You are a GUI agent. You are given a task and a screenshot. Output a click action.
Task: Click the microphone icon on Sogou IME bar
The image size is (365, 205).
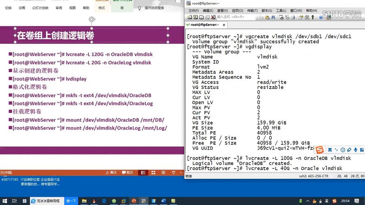click(356, 150)
